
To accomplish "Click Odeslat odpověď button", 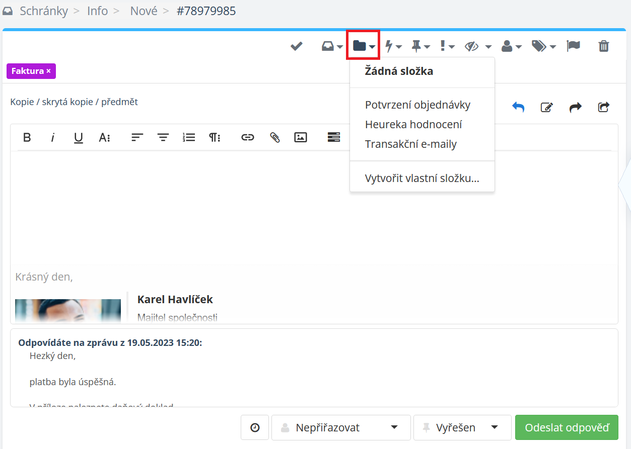I will 567,428.
